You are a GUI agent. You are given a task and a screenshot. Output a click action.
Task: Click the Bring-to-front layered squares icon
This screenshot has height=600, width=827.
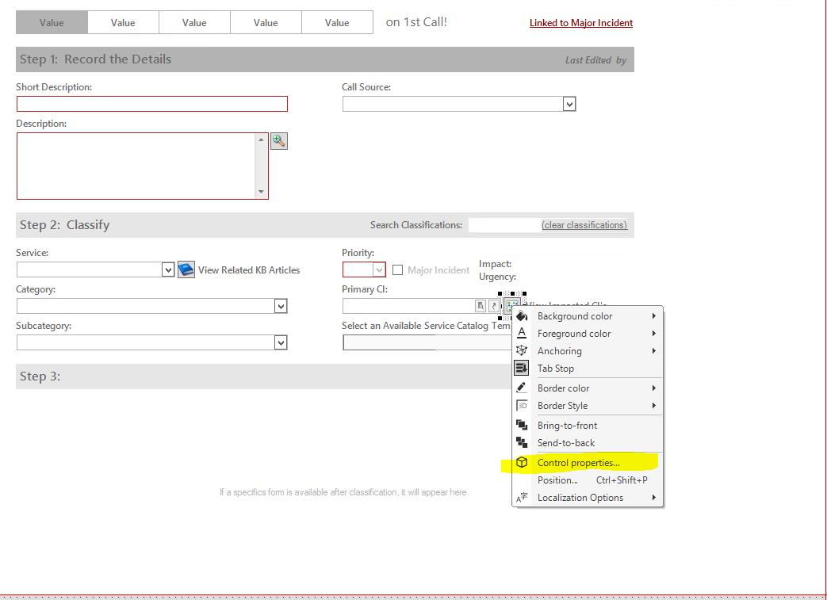pos(521,425)
